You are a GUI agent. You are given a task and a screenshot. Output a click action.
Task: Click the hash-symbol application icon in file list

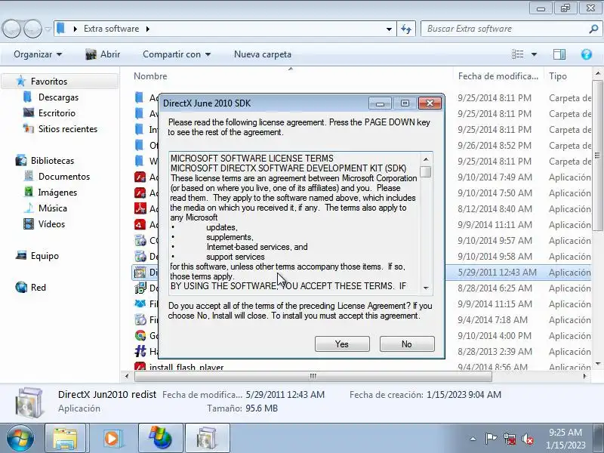coord(140,351)
